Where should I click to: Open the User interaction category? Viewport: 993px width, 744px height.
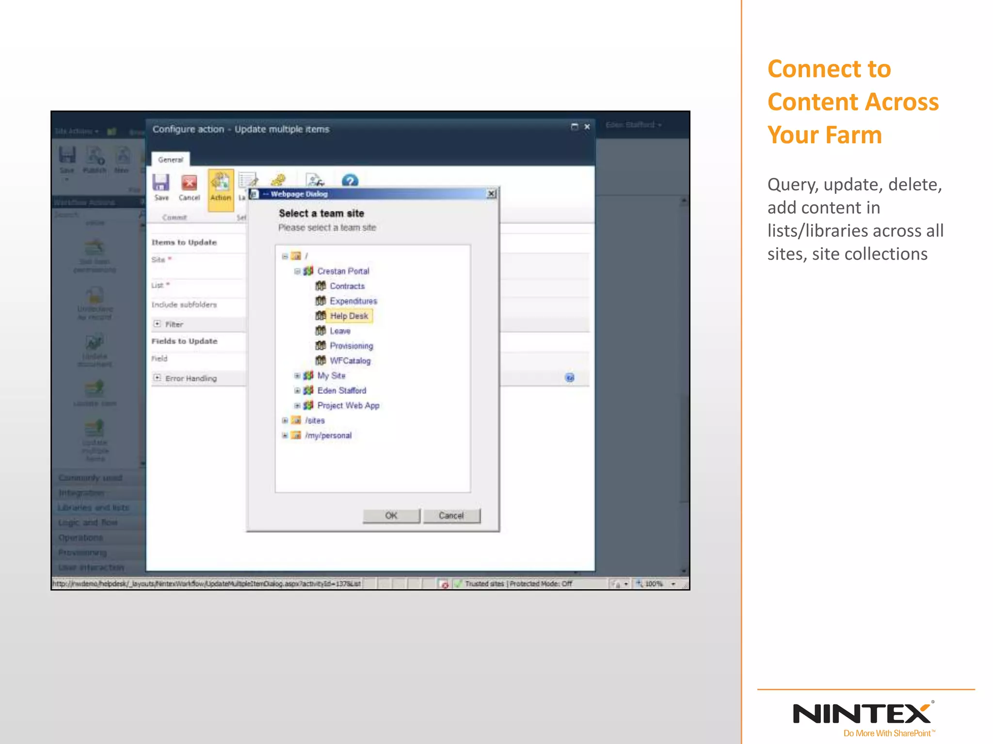pos(99,567)
